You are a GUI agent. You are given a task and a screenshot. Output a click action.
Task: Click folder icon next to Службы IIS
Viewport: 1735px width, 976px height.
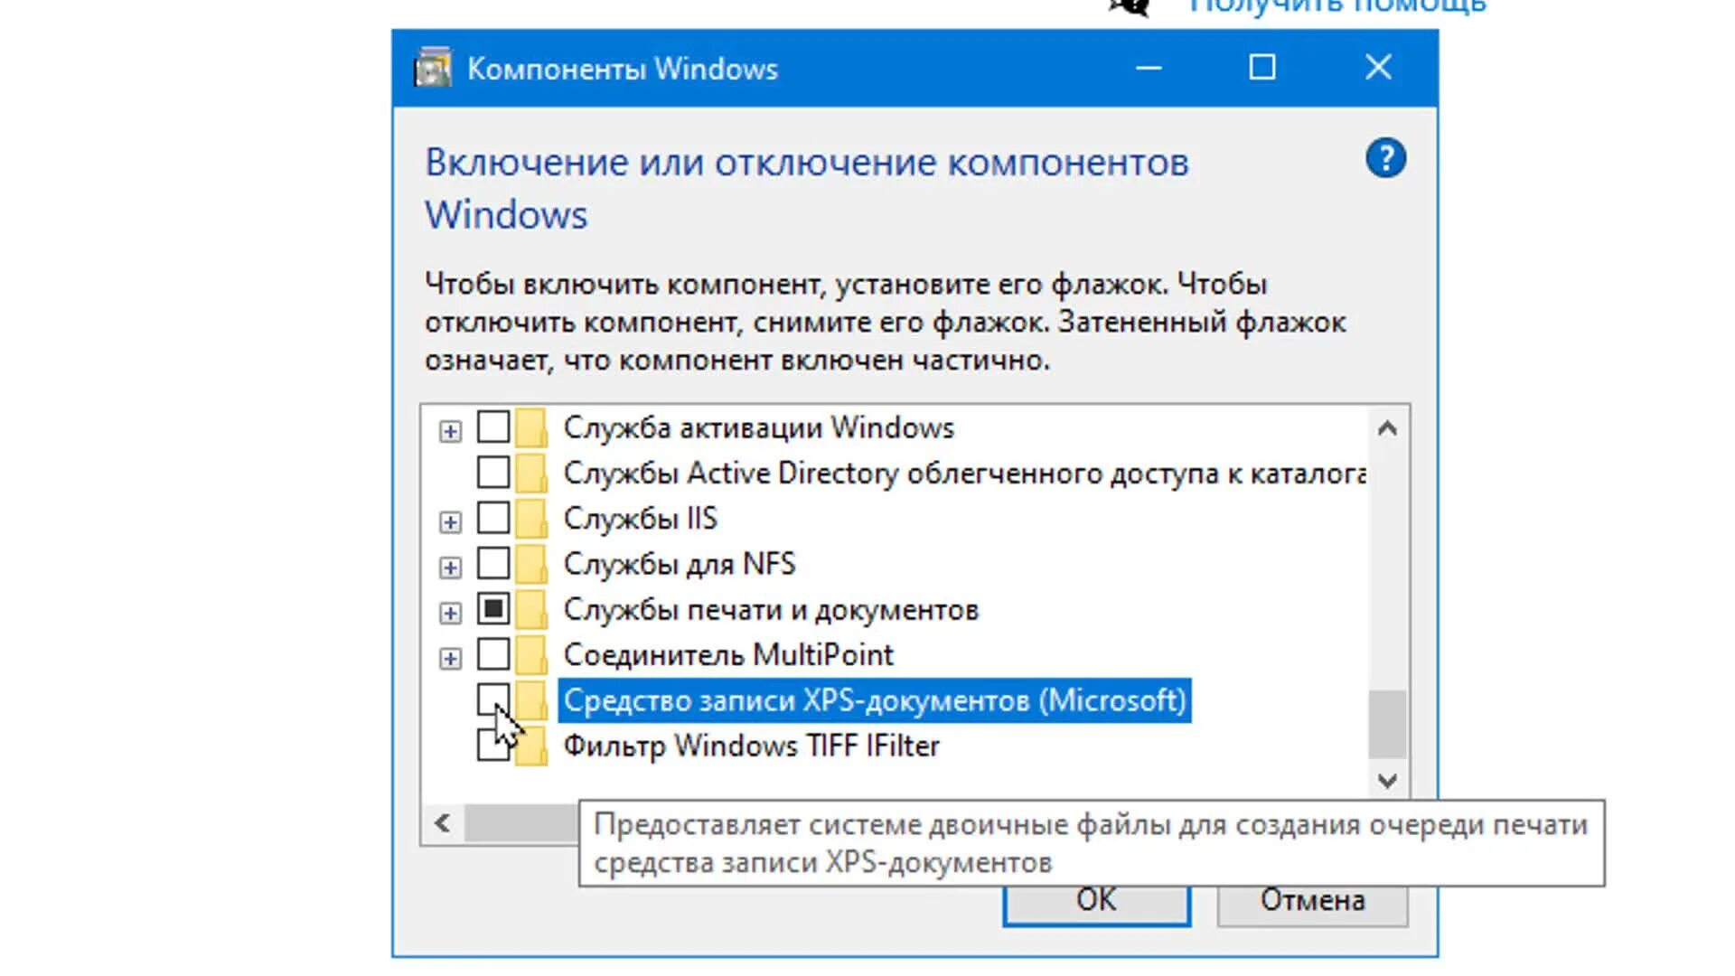click(531, 519)
